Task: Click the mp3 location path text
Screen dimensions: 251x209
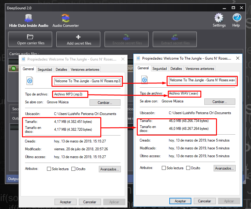Action: 85,114
